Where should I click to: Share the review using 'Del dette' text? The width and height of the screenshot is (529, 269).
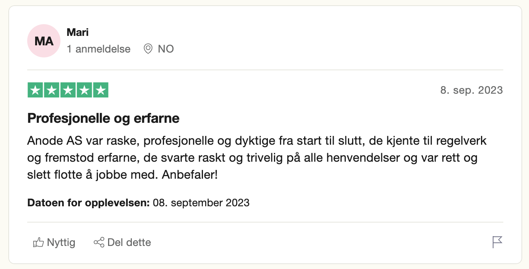tap(129, 242)
